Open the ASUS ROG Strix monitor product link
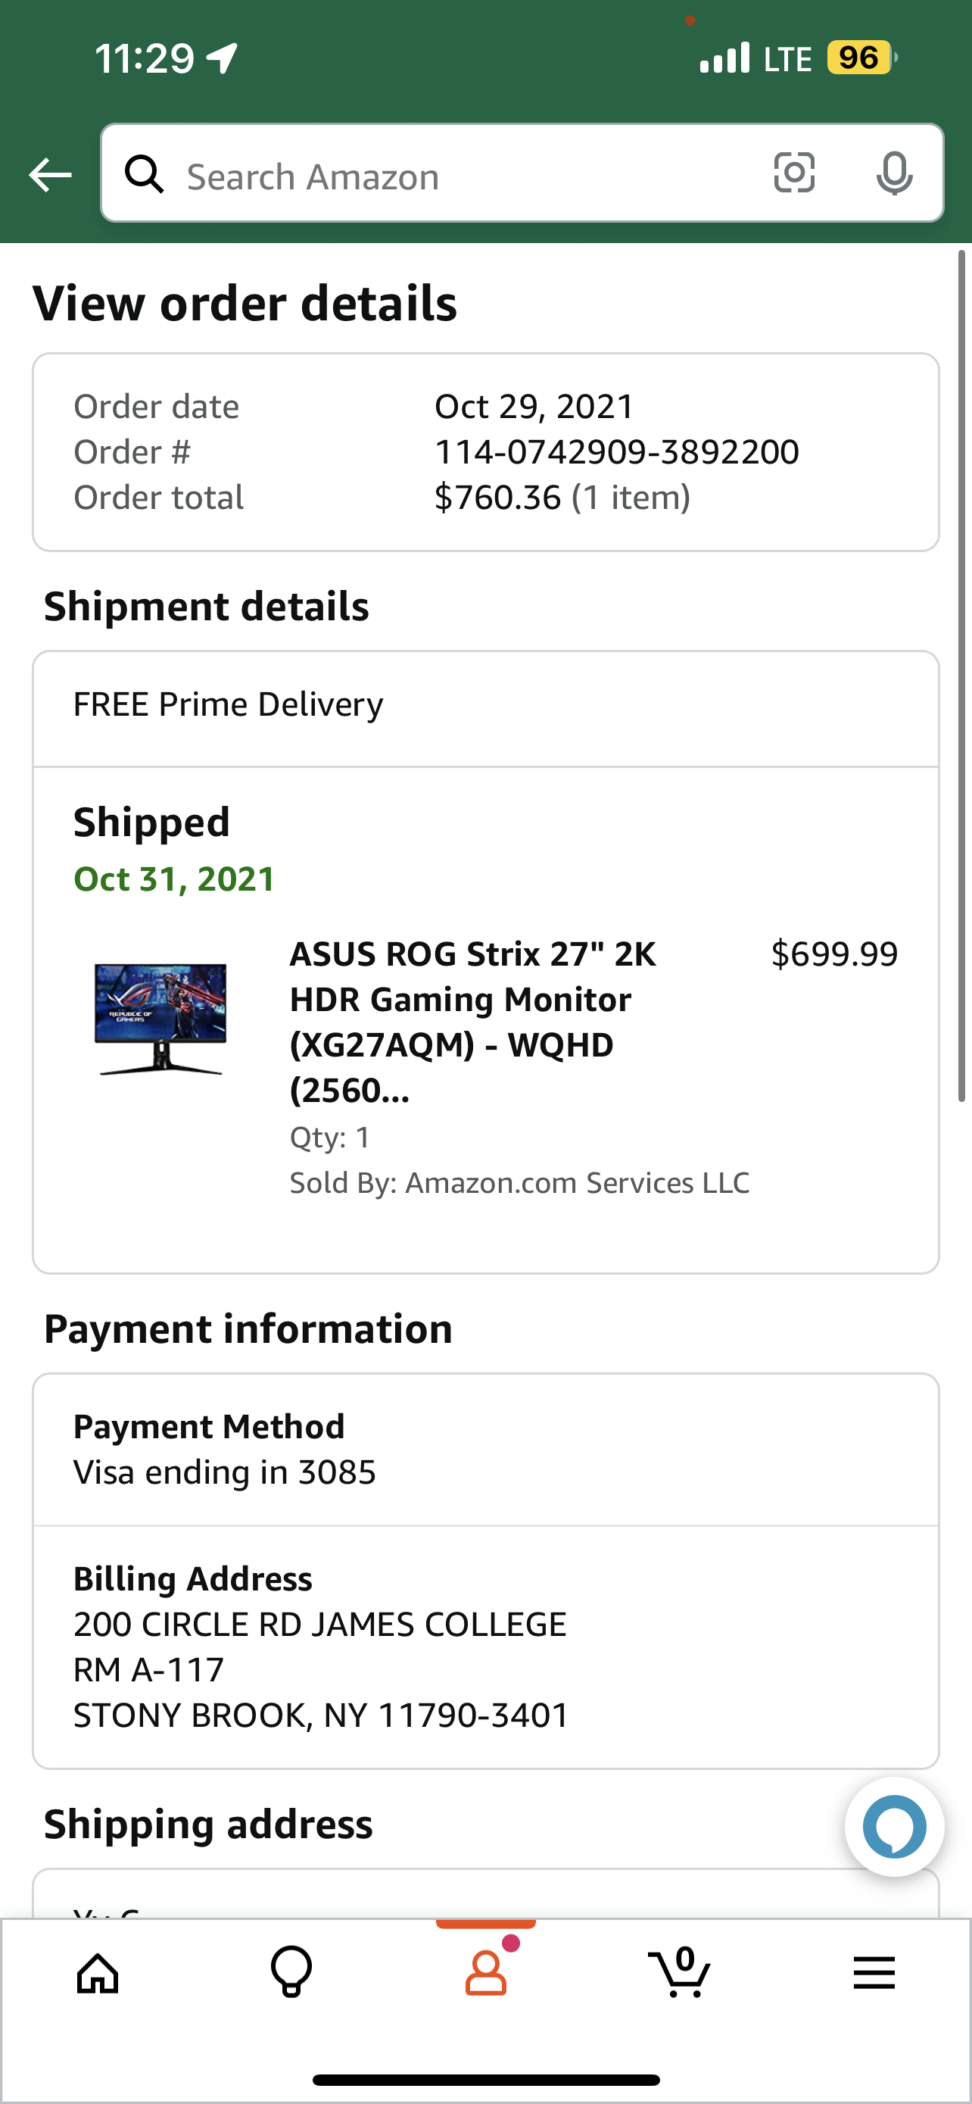 473,1021
